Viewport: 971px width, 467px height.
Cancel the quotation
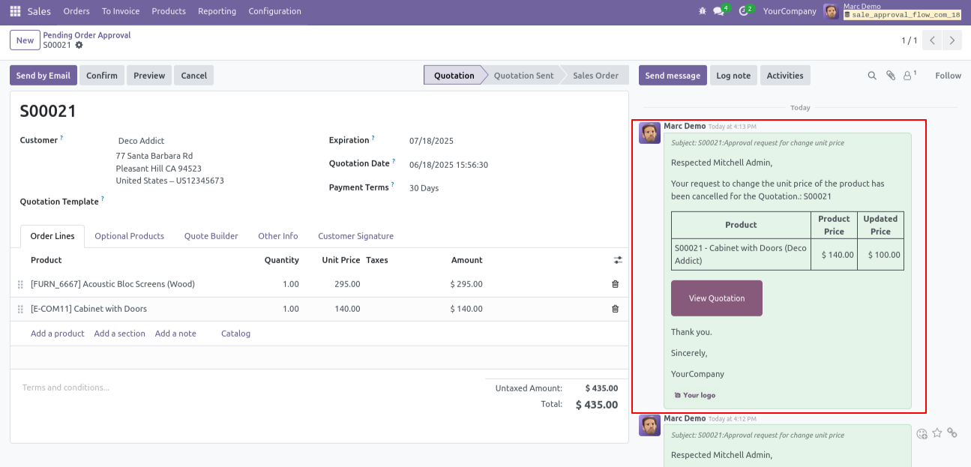point(193,76)
